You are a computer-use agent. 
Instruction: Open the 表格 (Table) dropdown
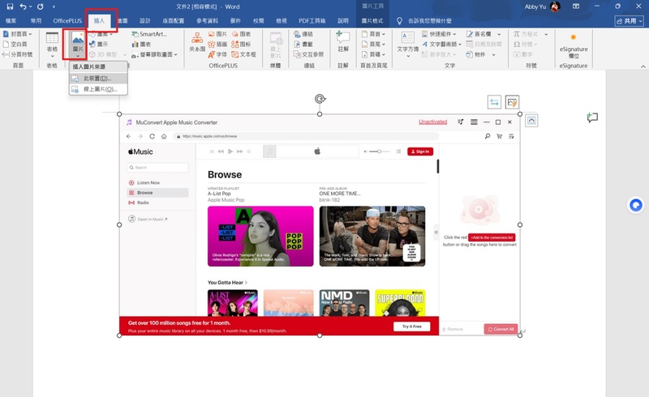pyautogui.click(x=52, y=45)
